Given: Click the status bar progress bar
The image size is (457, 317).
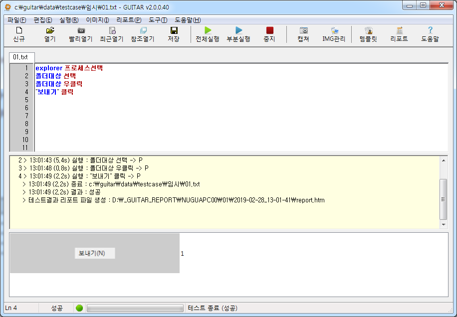Looking at the screenshot, I should click(135, 308).
